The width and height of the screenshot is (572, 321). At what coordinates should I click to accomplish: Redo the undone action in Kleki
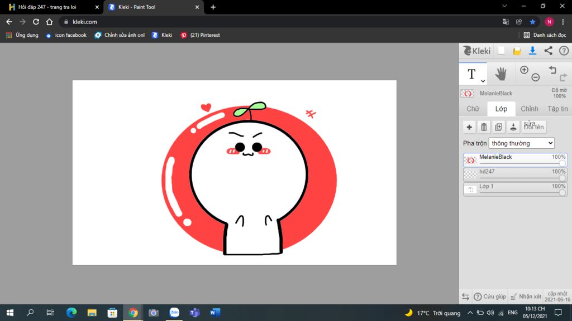563,77
